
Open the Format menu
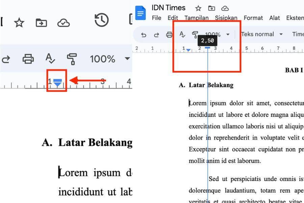(x=253, y=18)
